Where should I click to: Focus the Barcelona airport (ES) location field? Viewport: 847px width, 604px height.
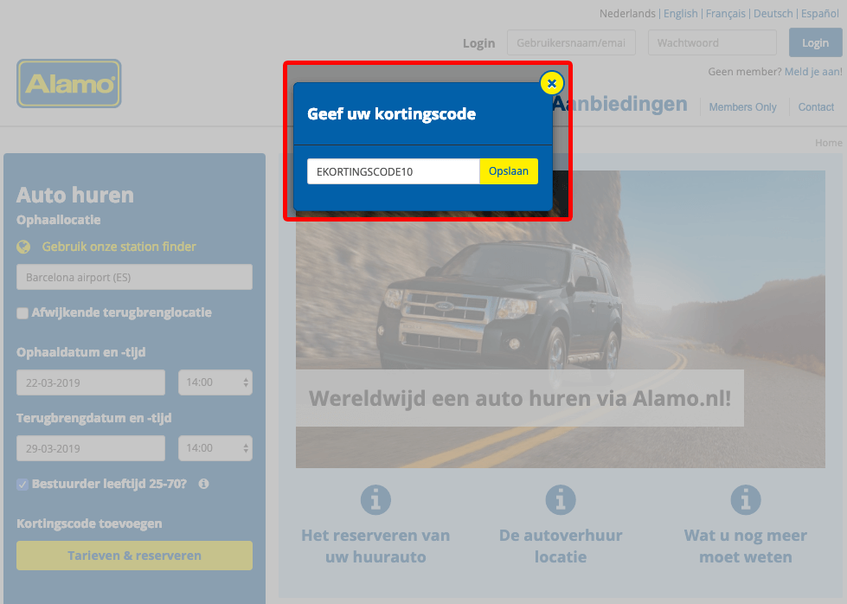point(134,277)
